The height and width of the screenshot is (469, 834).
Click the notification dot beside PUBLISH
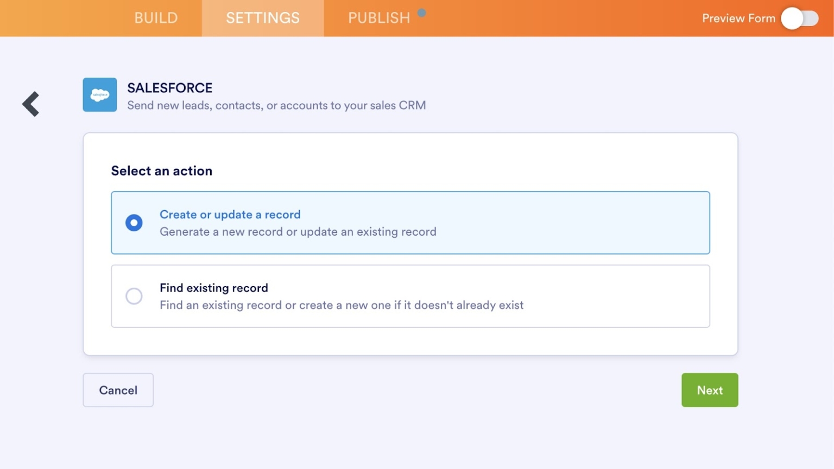pos(422,11)
